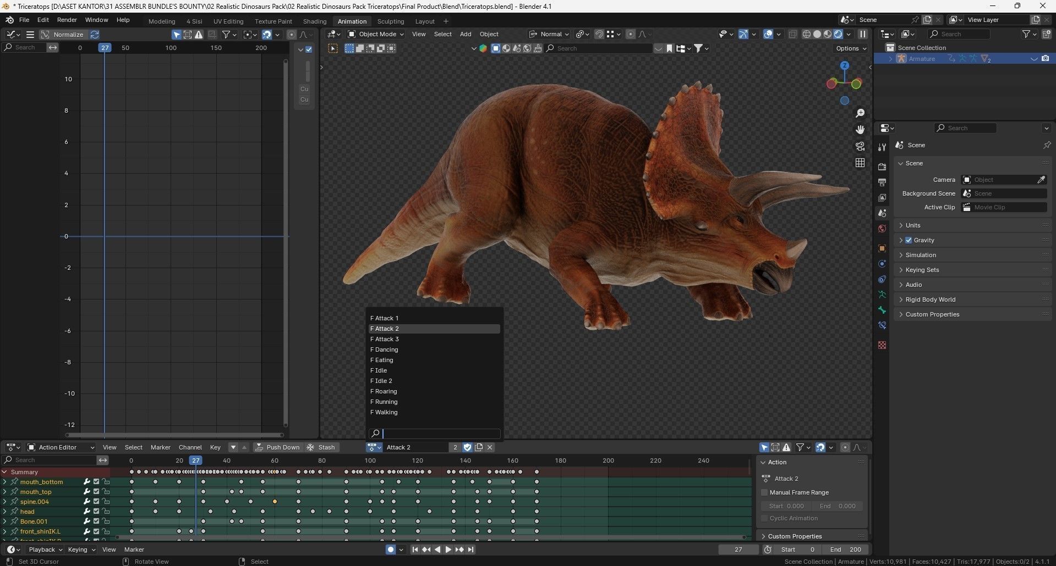Pin the Scene properties with pushpin icon

coord(1046,145)
